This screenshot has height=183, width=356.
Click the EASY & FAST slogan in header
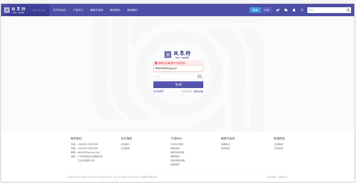click(39, 10)
